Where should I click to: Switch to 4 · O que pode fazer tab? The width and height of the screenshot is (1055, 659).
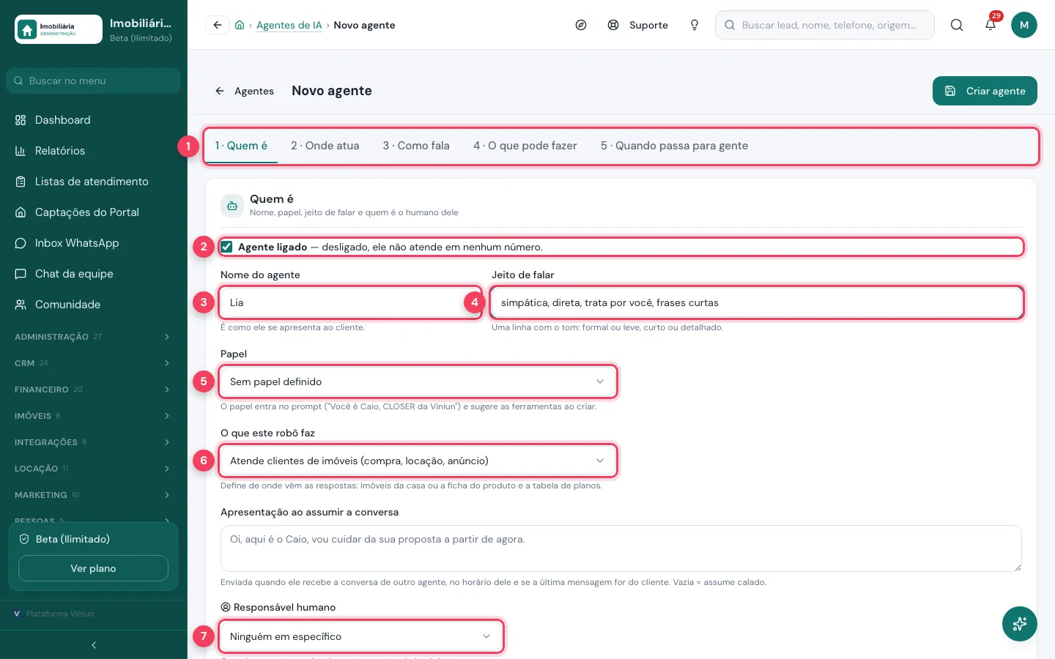coord(525,146)
